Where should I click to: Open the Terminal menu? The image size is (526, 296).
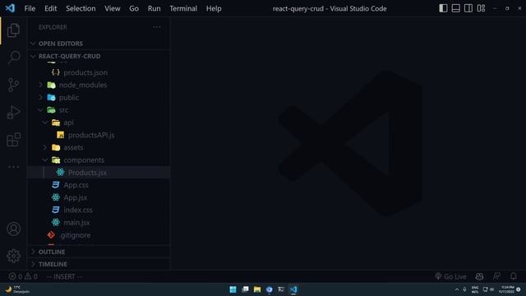pyautogui.click(x=183, y=9)
